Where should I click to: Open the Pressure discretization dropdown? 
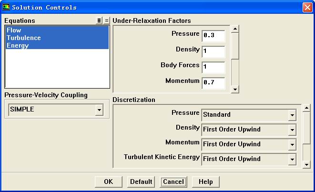click(292, 115)
